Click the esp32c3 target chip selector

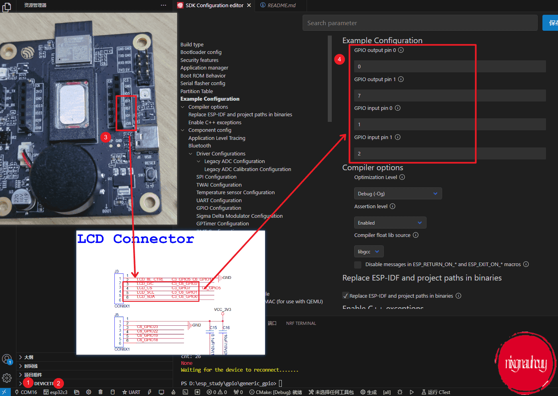(56, 392)
